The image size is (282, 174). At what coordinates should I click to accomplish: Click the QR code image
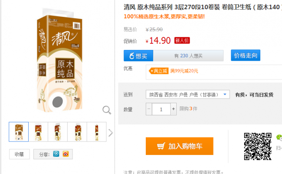click(x=258, y=146)
